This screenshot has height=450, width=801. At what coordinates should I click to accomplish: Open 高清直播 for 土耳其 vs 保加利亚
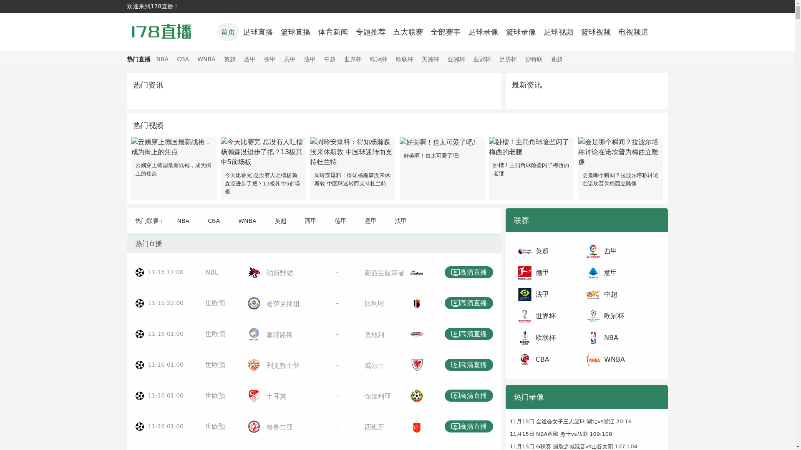click(469, 396)
